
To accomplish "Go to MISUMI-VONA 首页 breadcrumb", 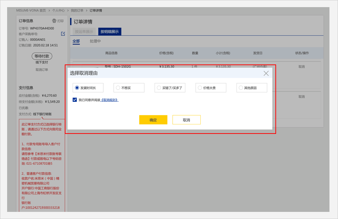I will pos(31,11).
